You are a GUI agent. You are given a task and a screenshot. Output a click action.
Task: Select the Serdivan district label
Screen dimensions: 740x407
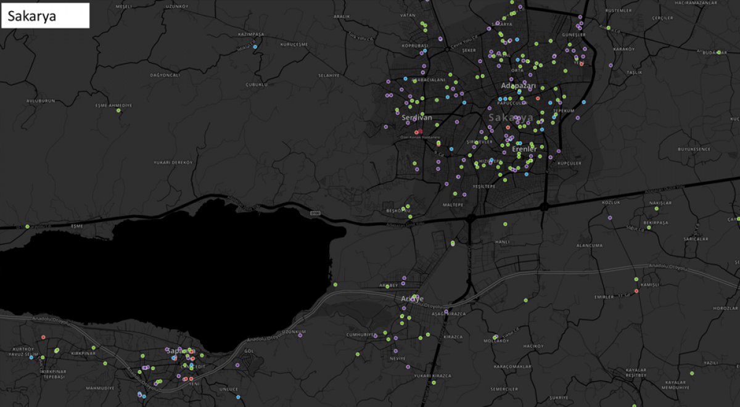tap(417, 117)
